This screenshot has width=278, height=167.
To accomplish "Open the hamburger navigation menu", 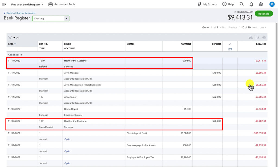I will 4,4.
